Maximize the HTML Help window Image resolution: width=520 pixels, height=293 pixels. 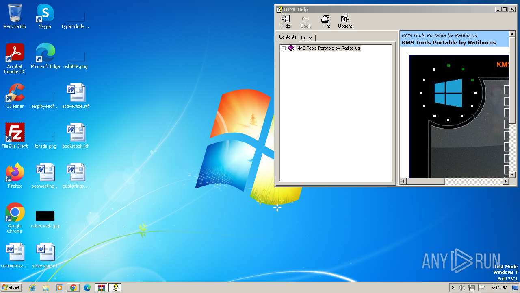click(505, 9)
